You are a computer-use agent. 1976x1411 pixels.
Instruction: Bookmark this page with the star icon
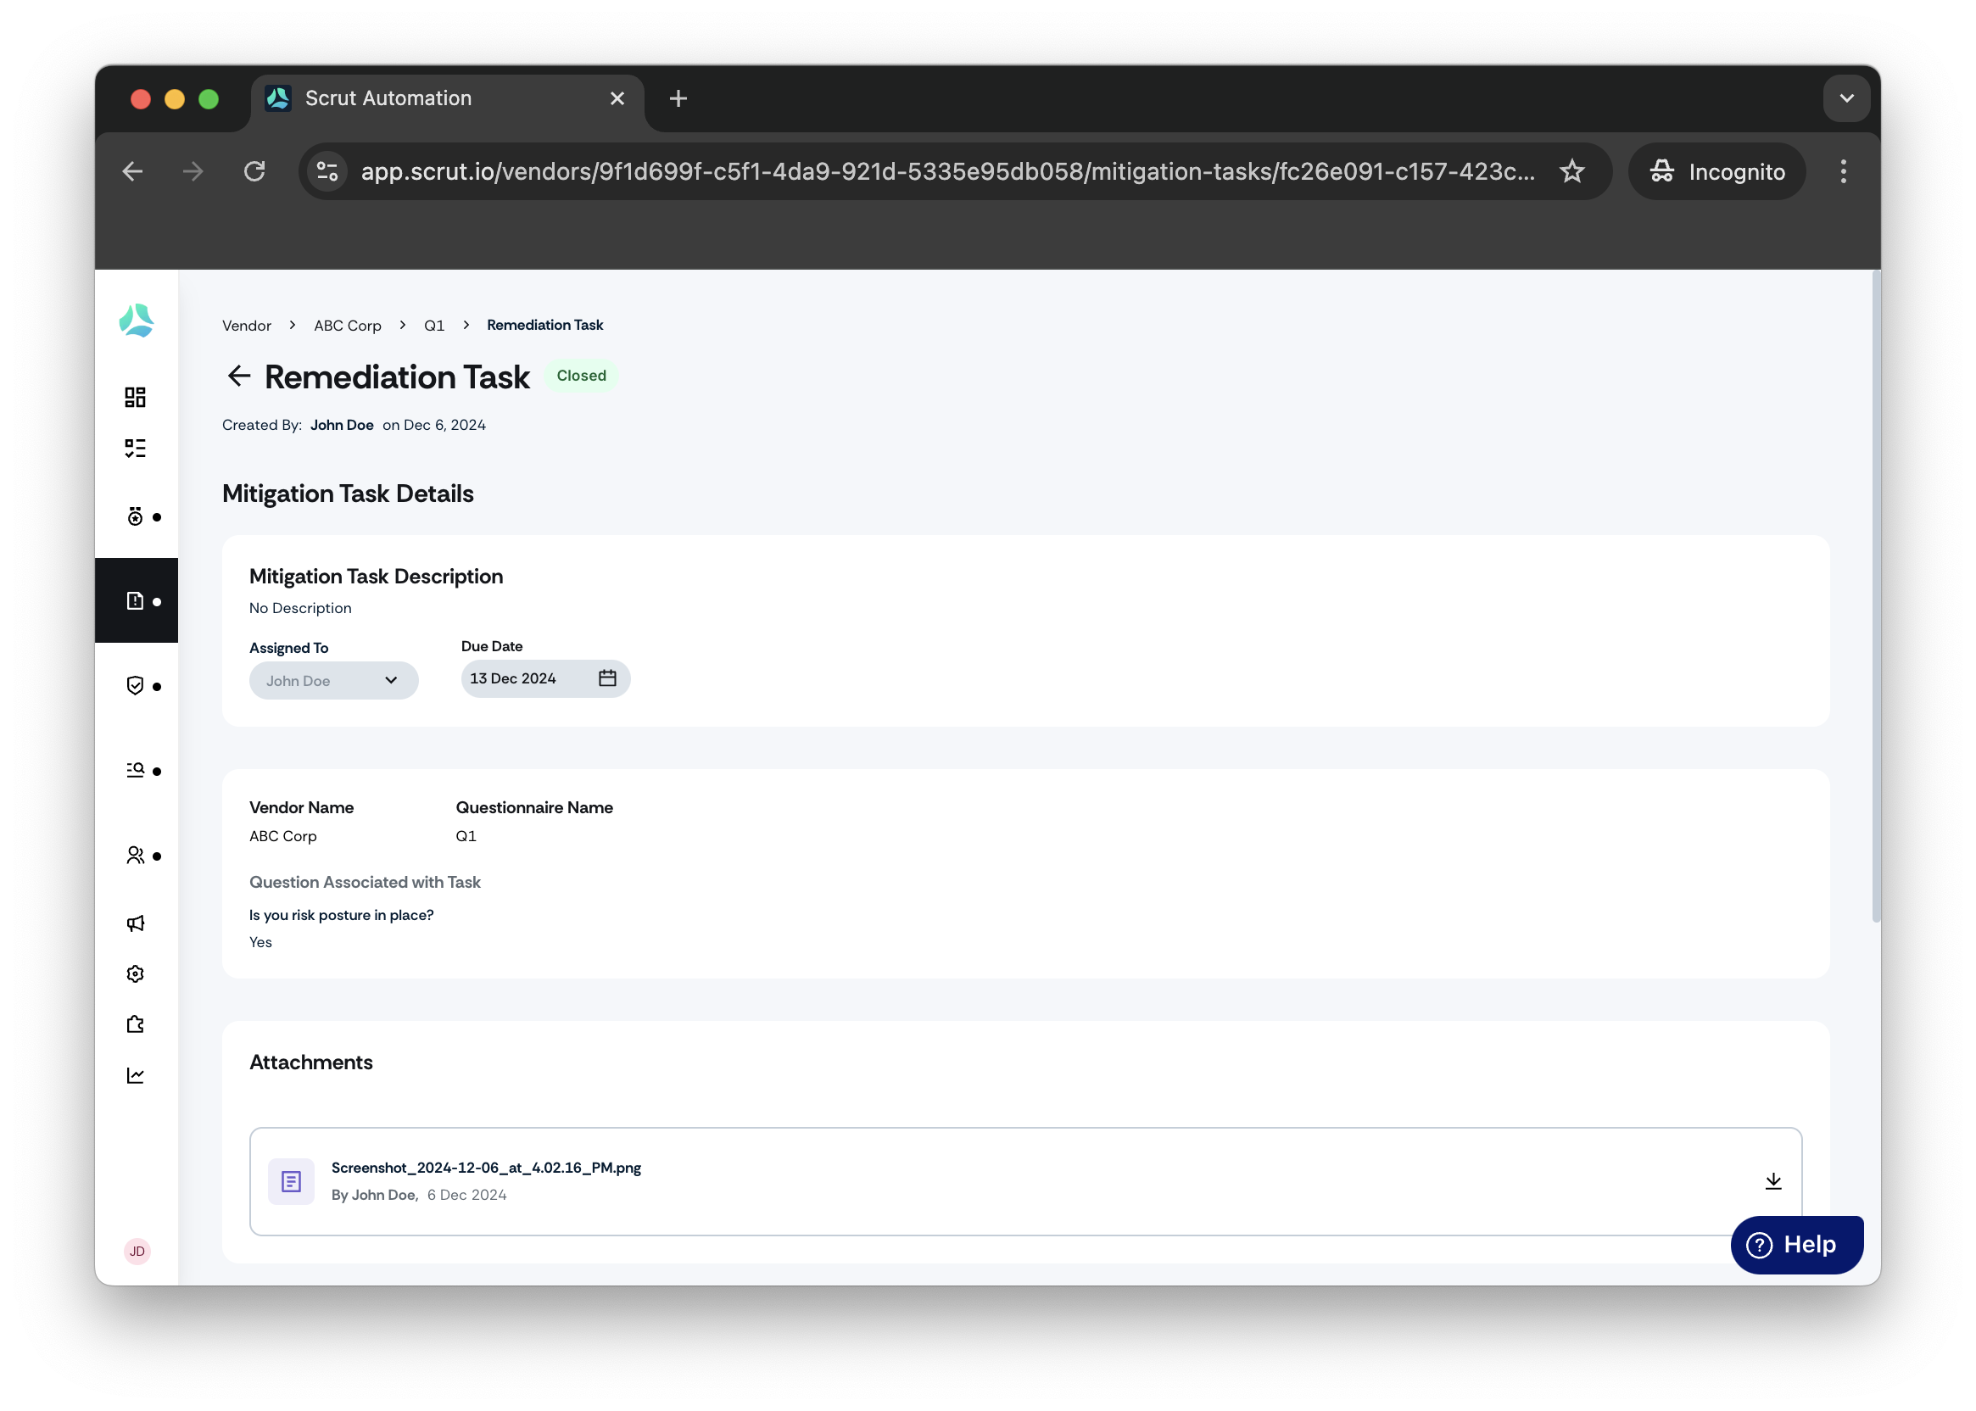tap(1572, 171)
